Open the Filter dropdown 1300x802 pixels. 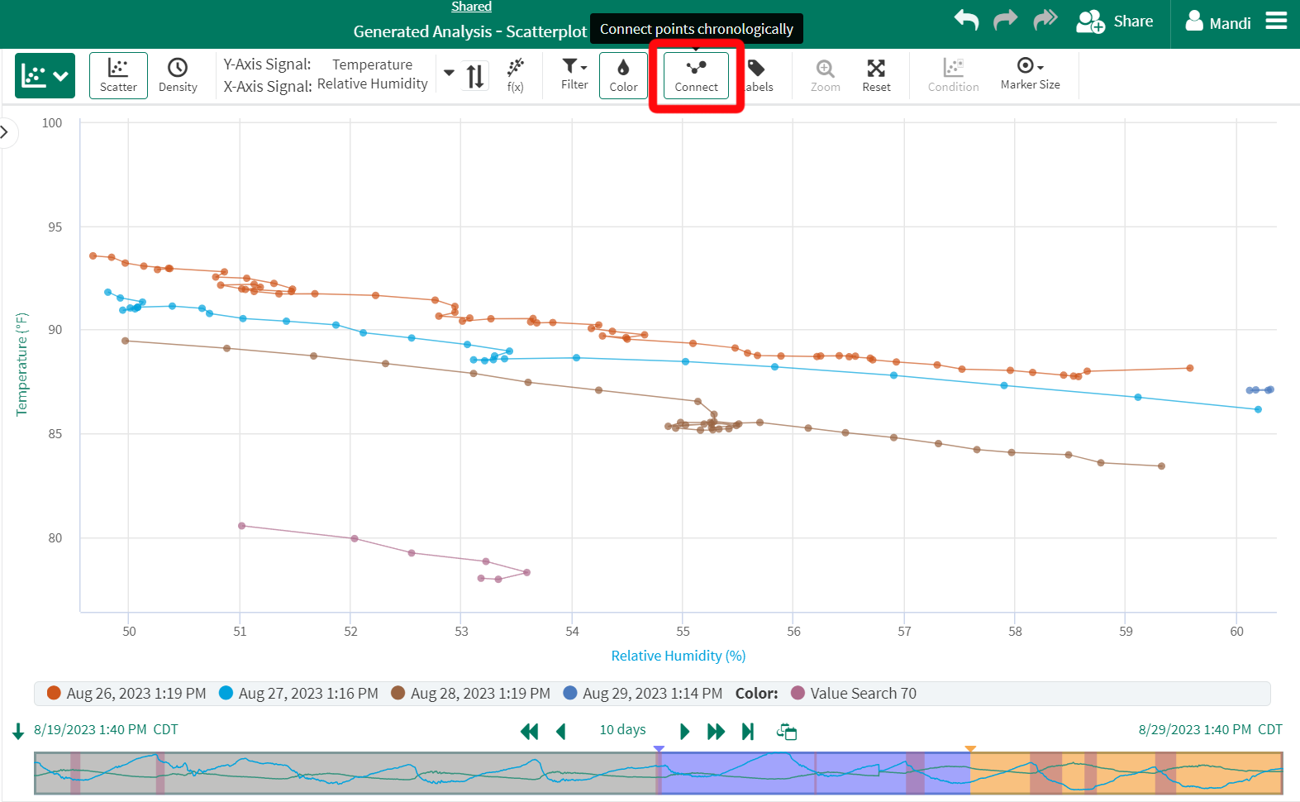(574, 74)
